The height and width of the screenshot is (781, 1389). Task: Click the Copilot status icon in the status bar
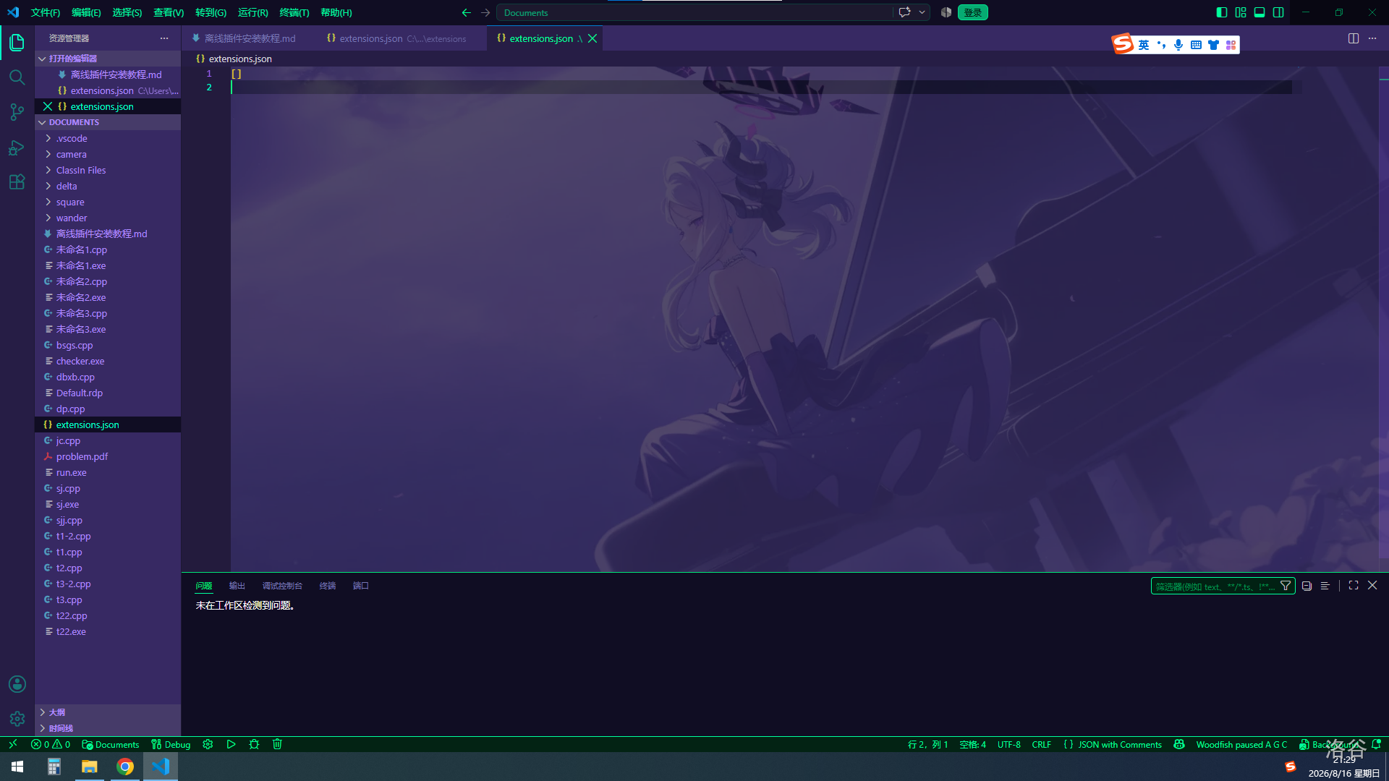click(x=1179, y=744)
